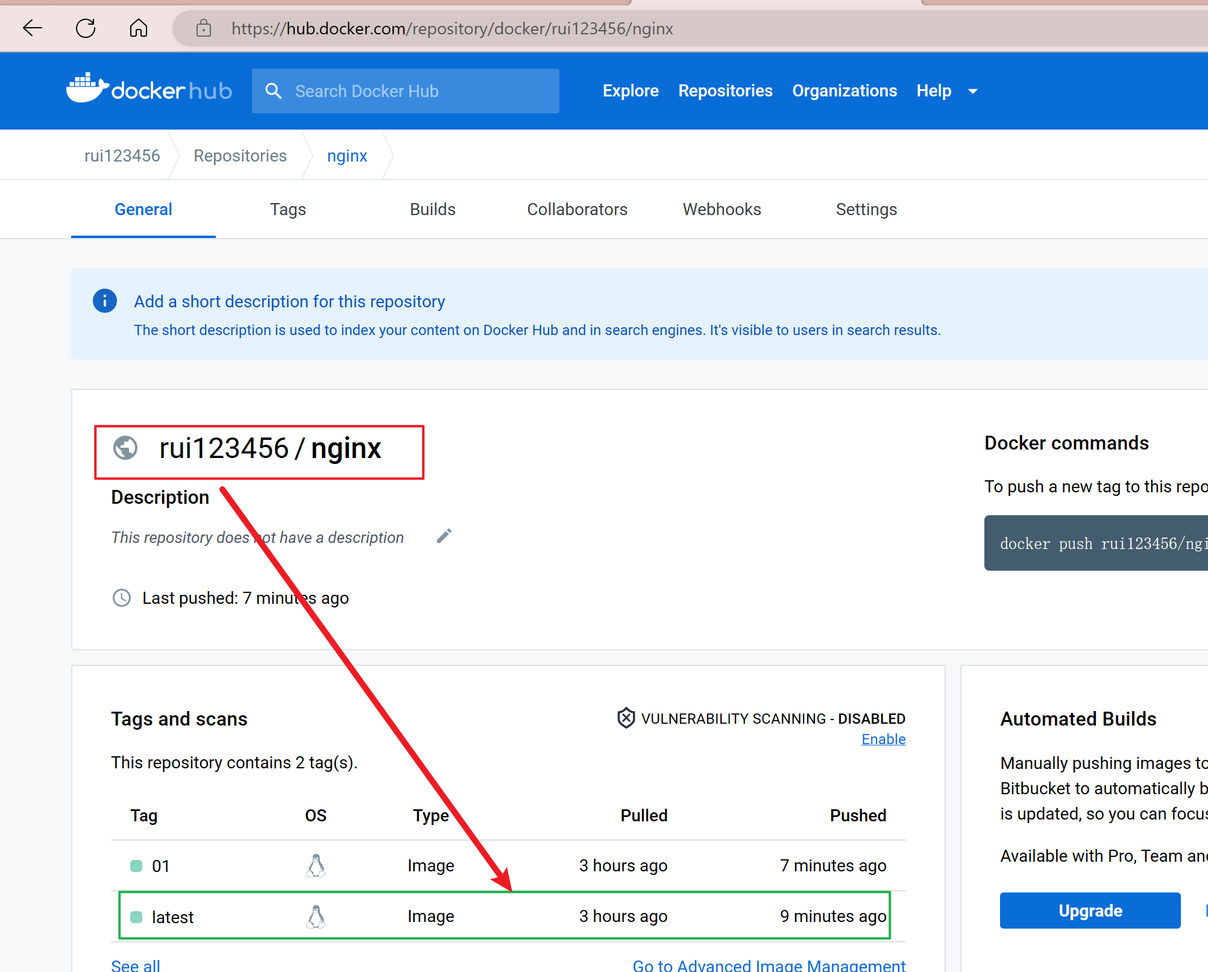The height and width of the screenshot is (972, 1208).
Task: Click the 'Automated Builds' heading
Action: tap(1078, 719)
